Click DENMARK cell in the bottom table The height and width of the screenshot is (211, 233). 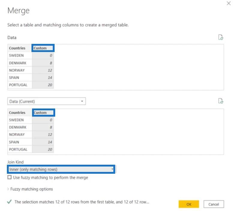tap(20, 127)
